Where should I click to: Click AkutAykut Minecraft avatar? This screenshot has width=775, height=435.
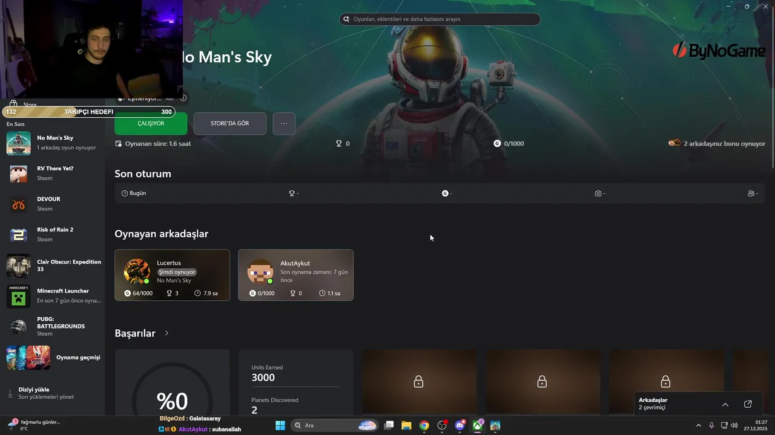click(x=260, y=271)
